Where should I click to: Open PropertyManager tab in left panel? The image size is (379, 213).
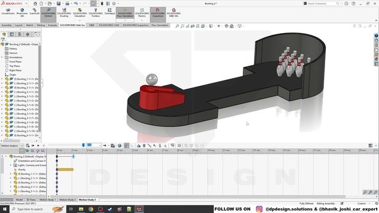coord(12,34)
